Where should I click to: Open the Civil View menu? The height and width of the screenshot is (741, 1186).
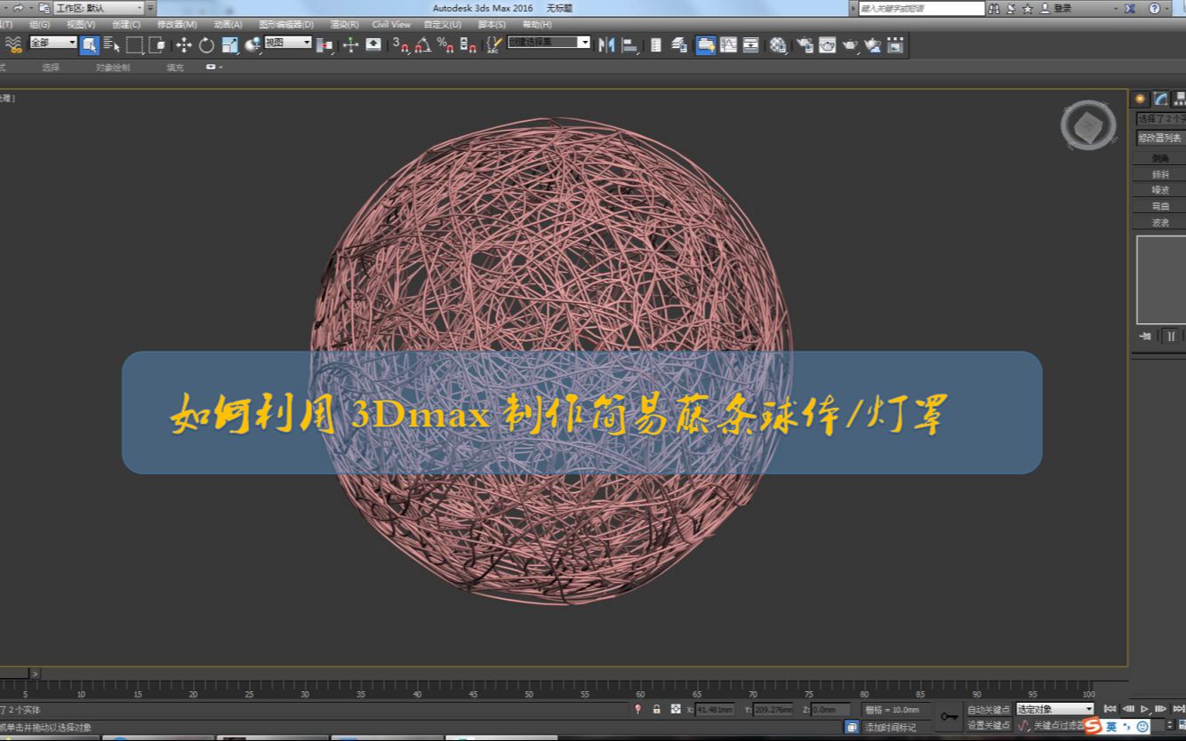391,25
